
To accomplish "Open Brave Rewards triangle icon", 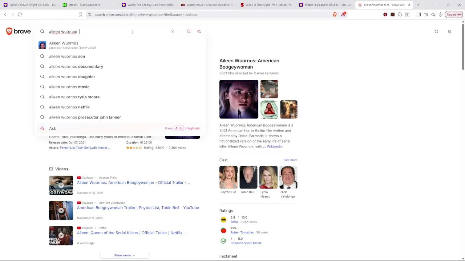I will [343, 14].
